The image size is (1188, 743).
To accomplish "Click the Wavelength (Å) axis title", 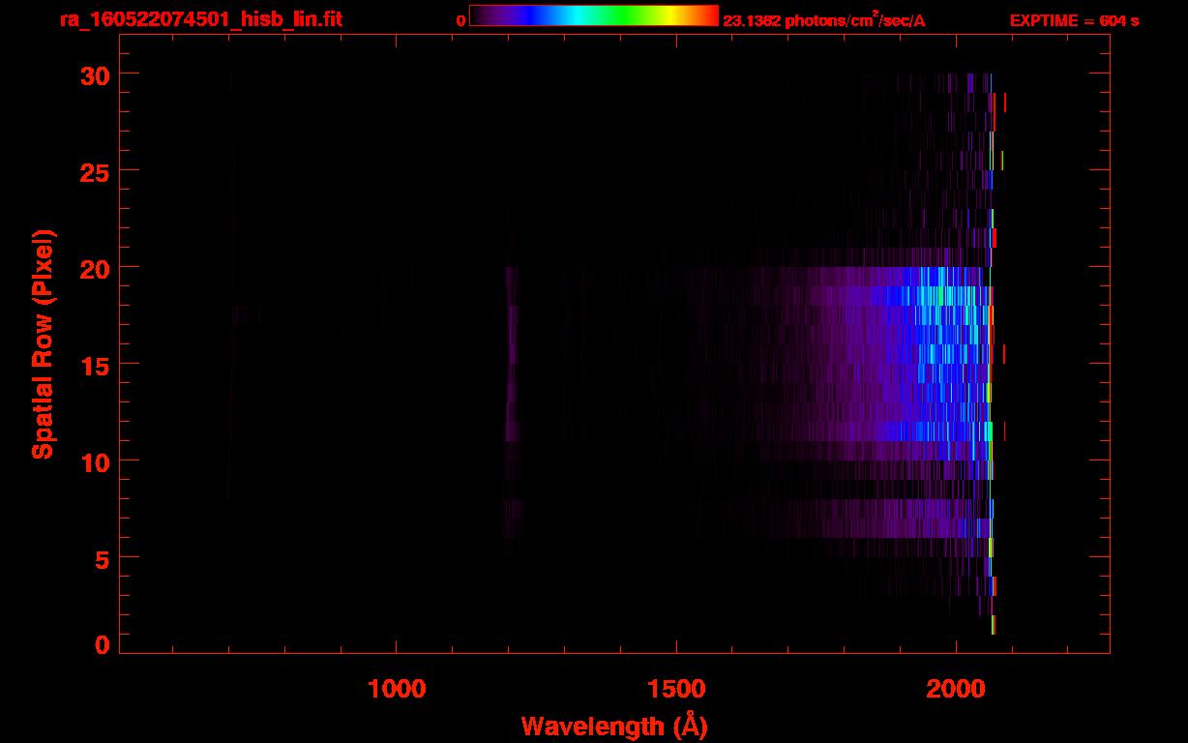I will (614, 726).
